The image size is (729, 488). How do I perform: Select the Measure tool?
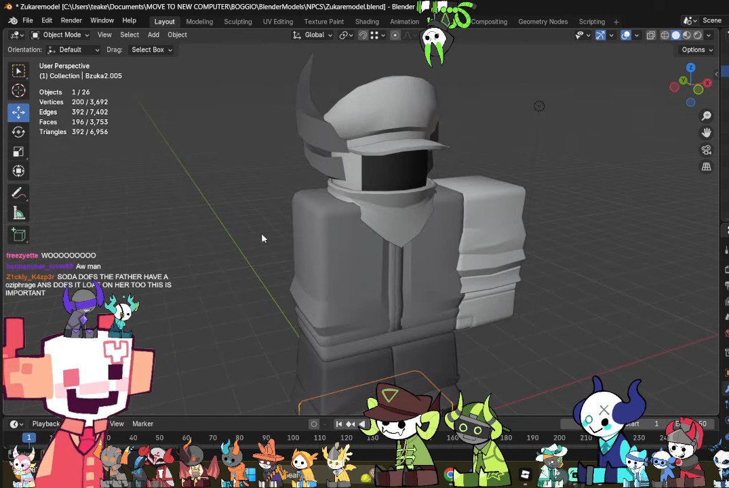point(18,213)
